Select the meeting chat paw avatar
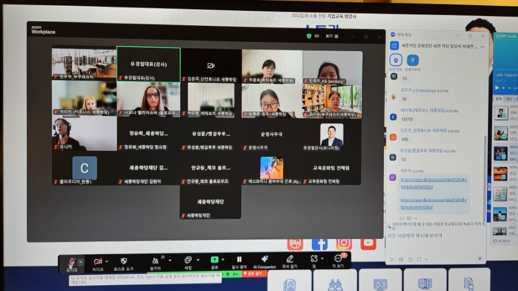Screen dimensions: 518x291 395,60
